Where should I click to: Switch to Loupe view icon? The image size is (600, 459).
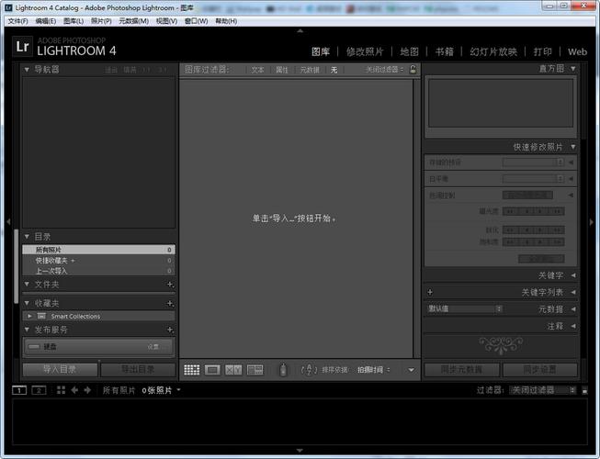pos(212,370)
